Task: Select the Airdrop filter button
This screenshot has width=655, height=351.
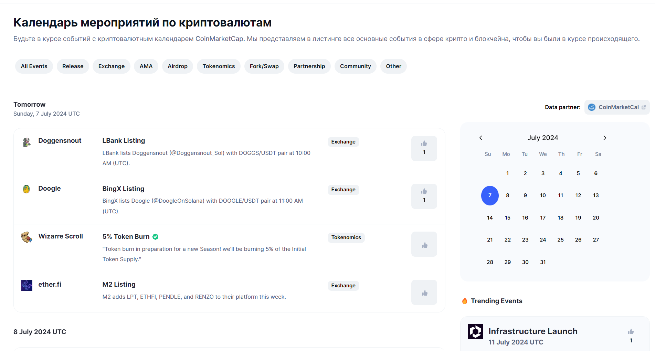Action: [177, 66]
